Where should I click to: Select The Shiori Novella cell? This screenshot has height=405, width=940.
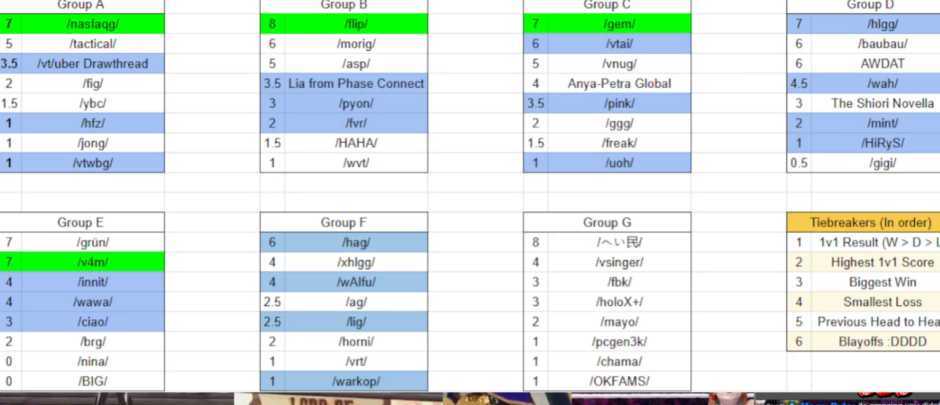[882, 104]
